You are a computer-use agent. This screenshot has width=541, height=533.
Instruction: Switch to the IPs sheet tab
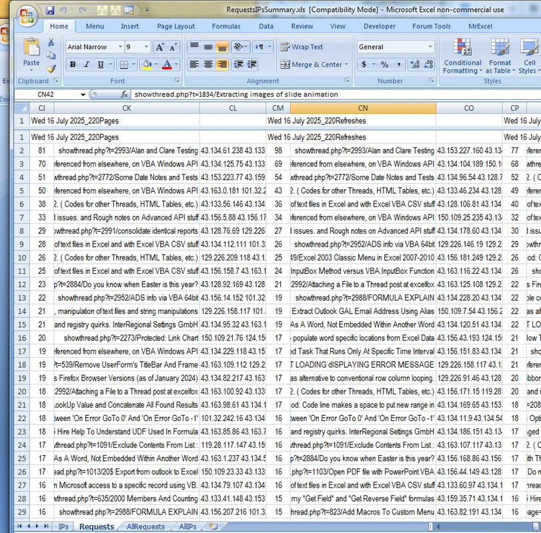point(63,526)
